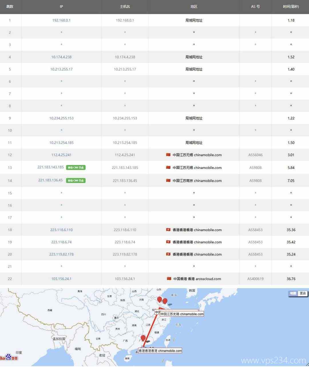Click the time value 1.40
Image resolution: width=309 pixels, height=367 pixels.
291,69
